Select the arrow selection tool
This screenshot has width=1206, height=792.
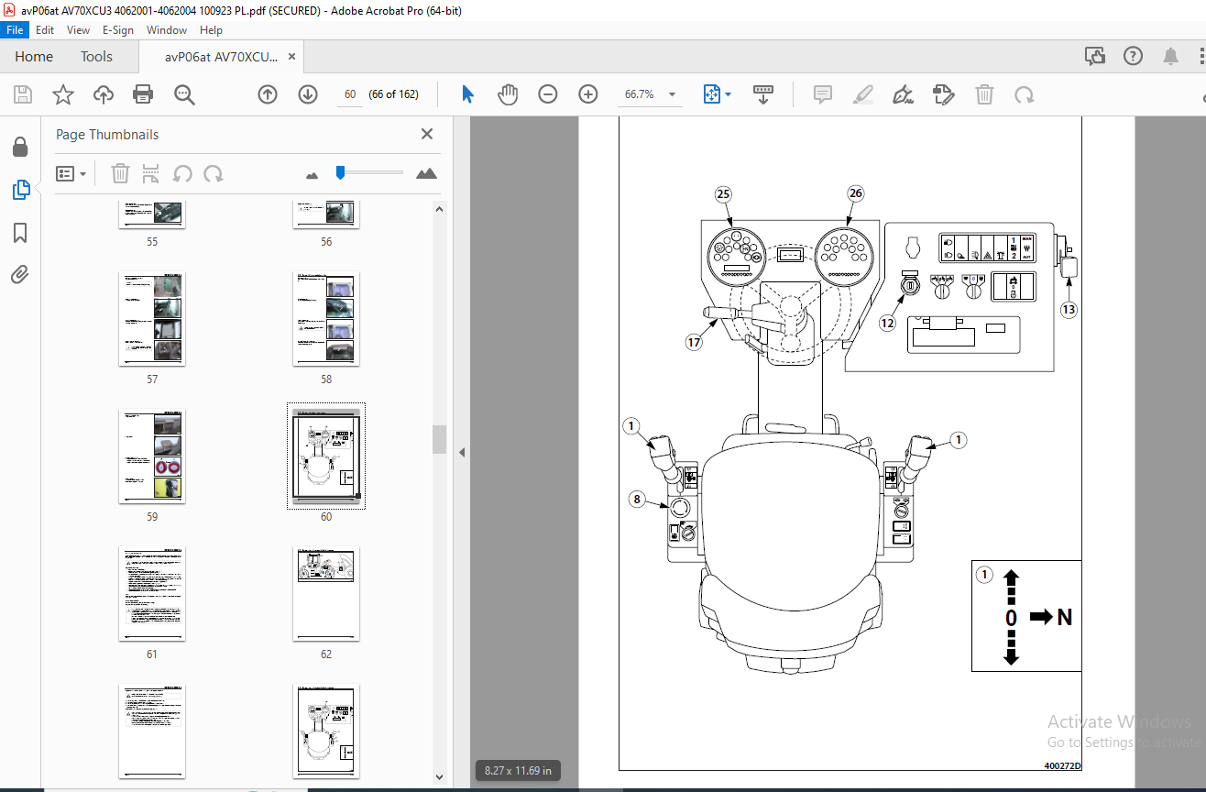468,94
